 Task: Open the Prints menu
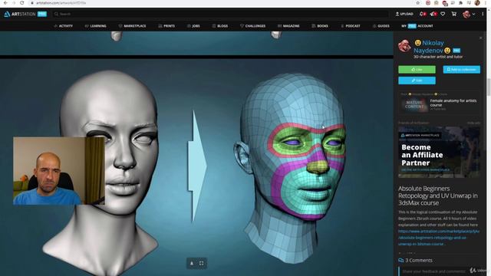tap(166, 26)
